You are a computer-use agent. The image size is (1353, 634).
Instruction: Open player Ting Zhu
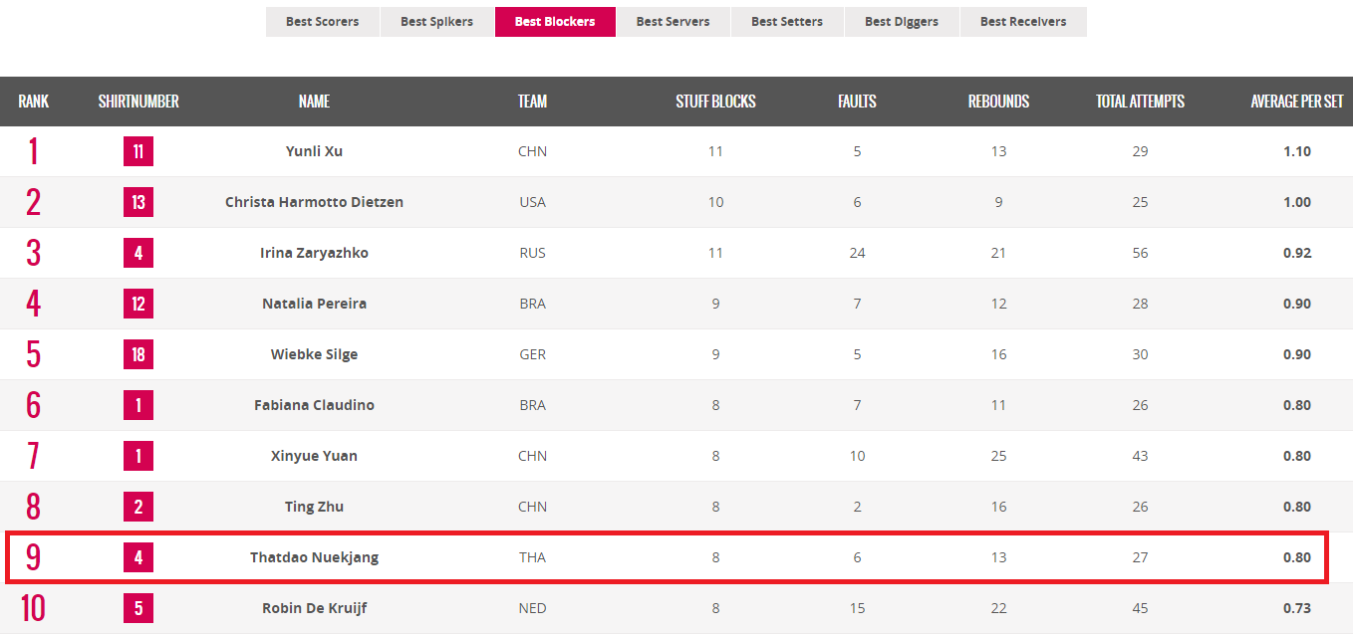coord(314,507)
